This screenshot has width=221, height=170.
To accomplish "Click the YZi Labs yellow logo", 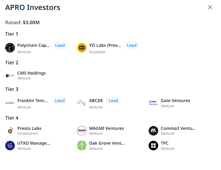I will pos(82,48).
